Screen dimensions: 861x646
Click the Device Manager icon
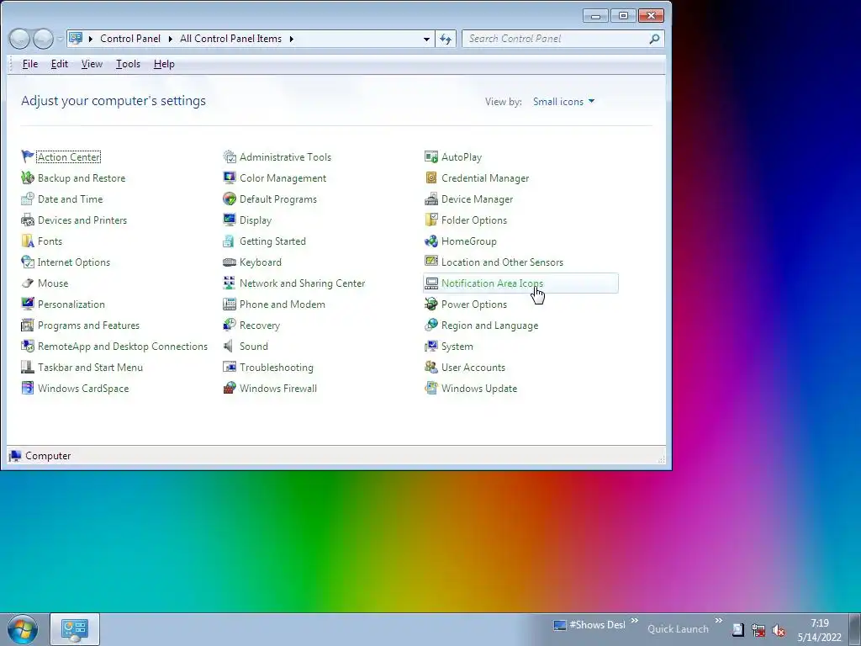click(x=431, y=199)
